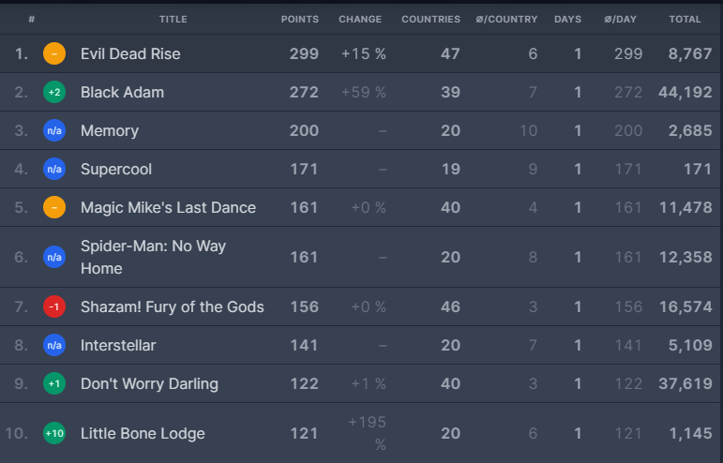723x463 pixels.
Task: Click the green +10 badge for Little Bone Lodge
Action: [x=54, y=433]
